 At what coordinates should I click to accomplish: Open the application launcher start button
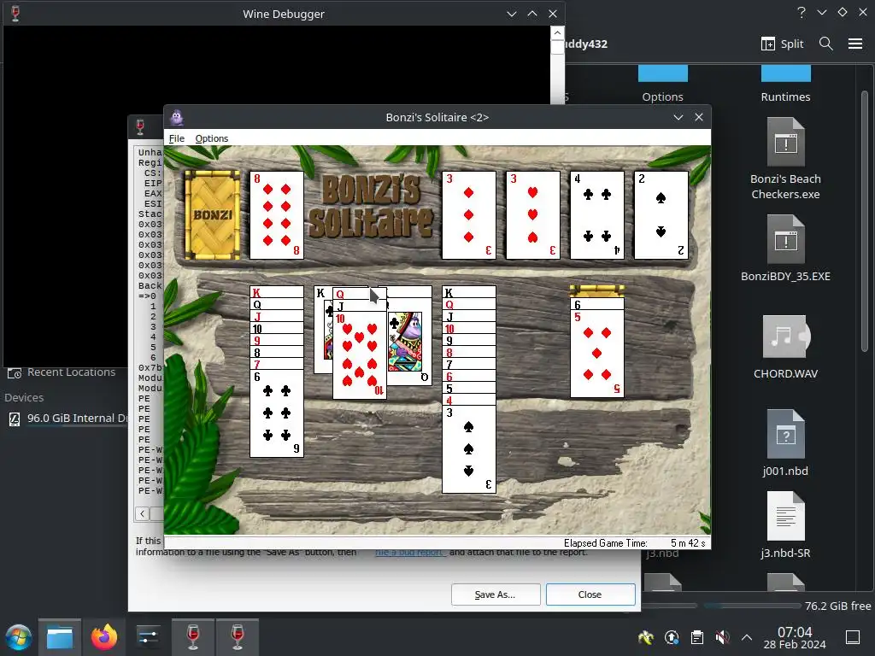[19, 637]
